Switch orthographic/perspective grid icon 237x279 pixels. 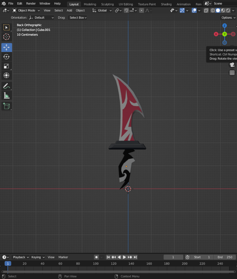tap(232, 73)
